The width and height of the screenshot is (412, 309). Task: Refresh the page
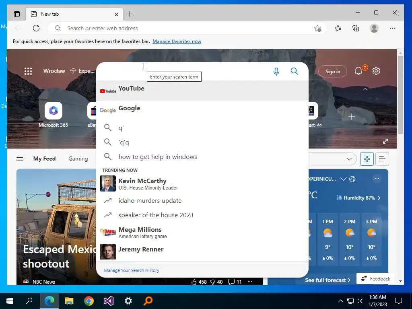pyautogui.click(x=36, y=28)
